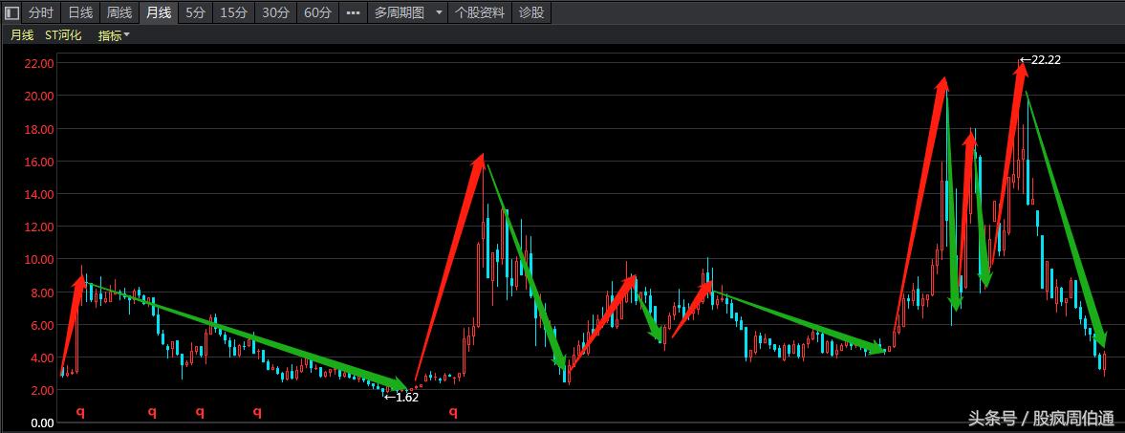Click the 1.62 low price label

coord(401,397)
